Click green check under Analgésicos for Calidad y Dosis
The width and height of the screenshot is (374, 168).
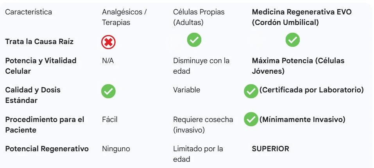[x=108, y=91]
